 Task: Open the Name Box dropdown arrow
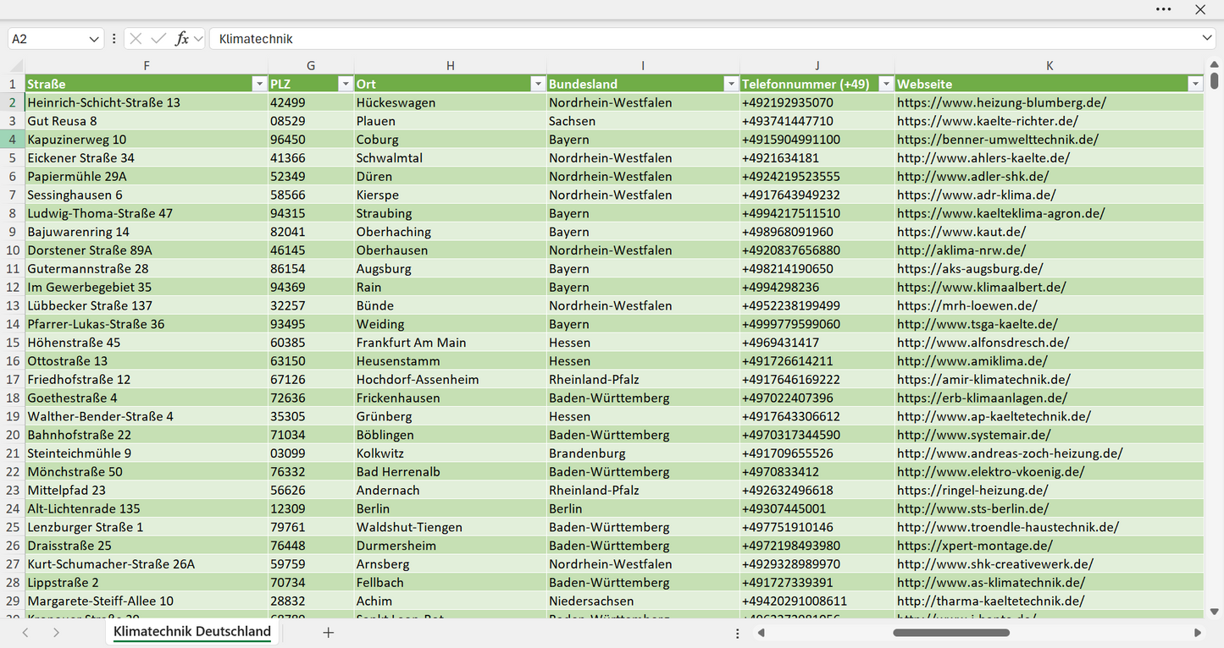(94, 39)
